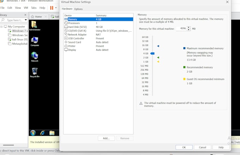Select the USB Controller device icon
Screen dimensions: 240x155
tap(66, 38)
